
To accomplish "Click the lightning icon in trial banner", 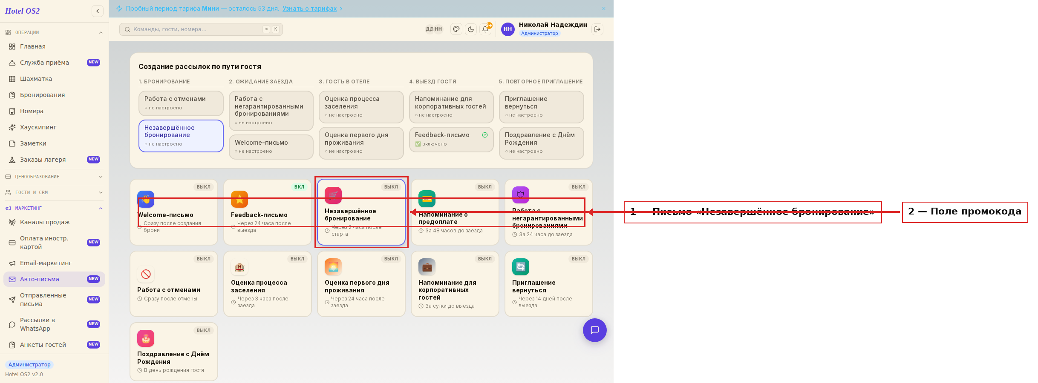I will [x=119, y=9].
